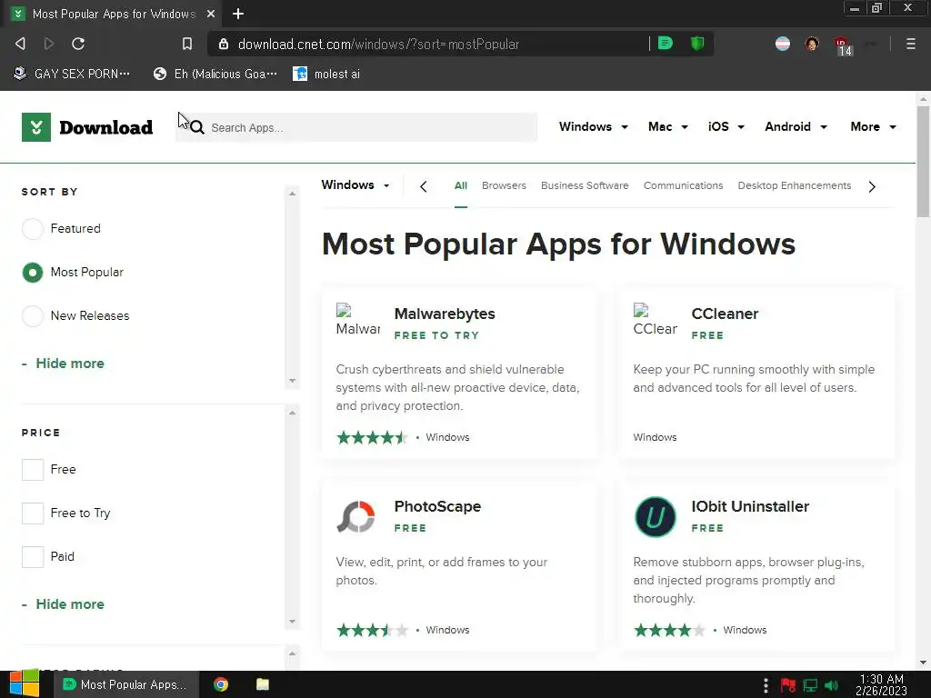Image resolution: width=931 pixels, height=698 pixels.
Task: Switch to Desktop Enhancements category tab
Action: coord(794,185)
